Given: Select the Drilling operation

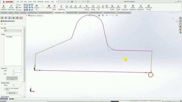Looking at the screenshot, I should [80, 7].
